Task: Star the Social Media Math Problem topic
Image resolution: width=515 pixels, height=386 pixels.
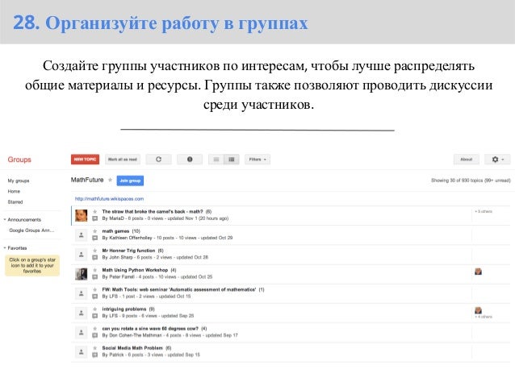Action: point(95,348)
